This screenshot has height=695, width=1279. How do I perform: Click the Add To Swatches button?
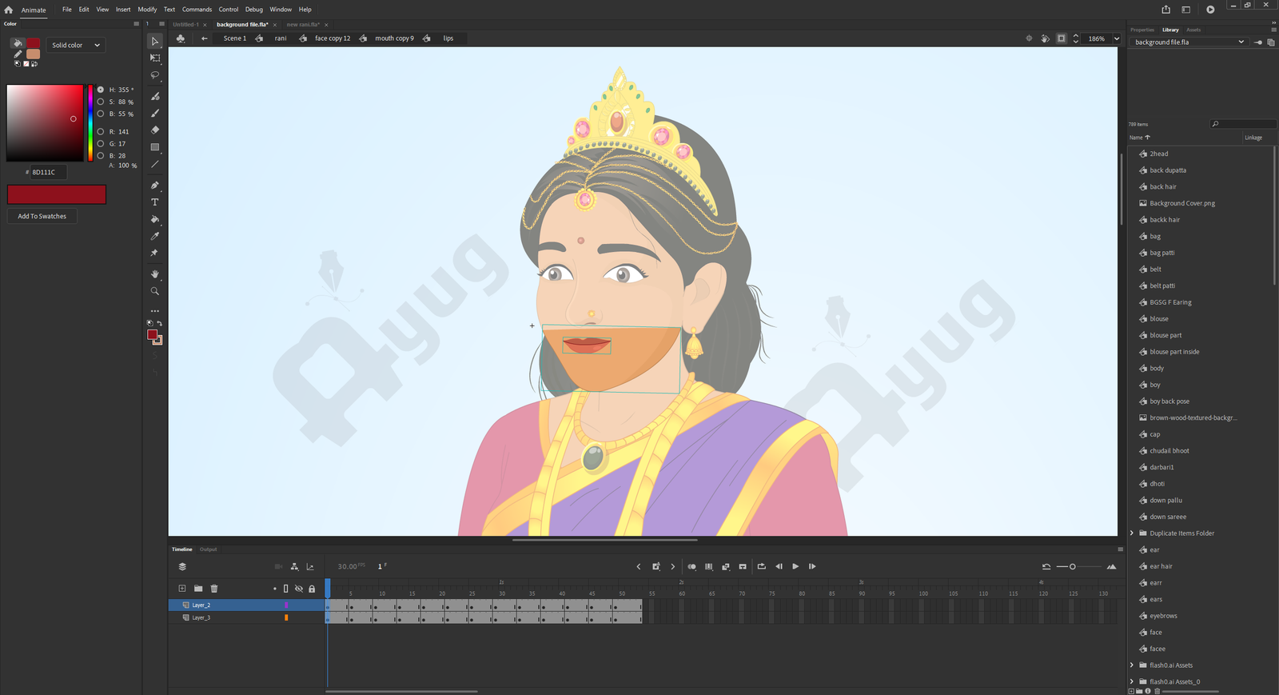[x=42, y=216]
